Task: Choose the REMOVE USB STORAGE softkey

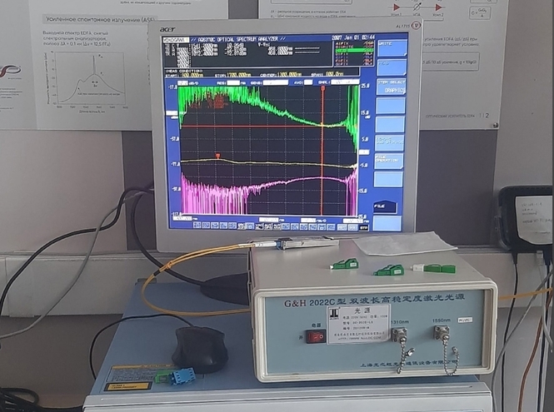Action: pyautogui.click(x=389, y=142)
